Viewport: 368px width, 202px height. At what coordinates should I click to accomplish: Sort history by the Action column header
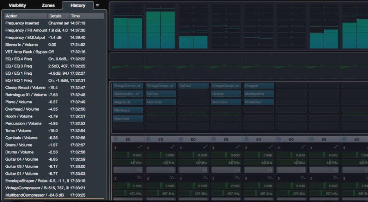(26, 16)
